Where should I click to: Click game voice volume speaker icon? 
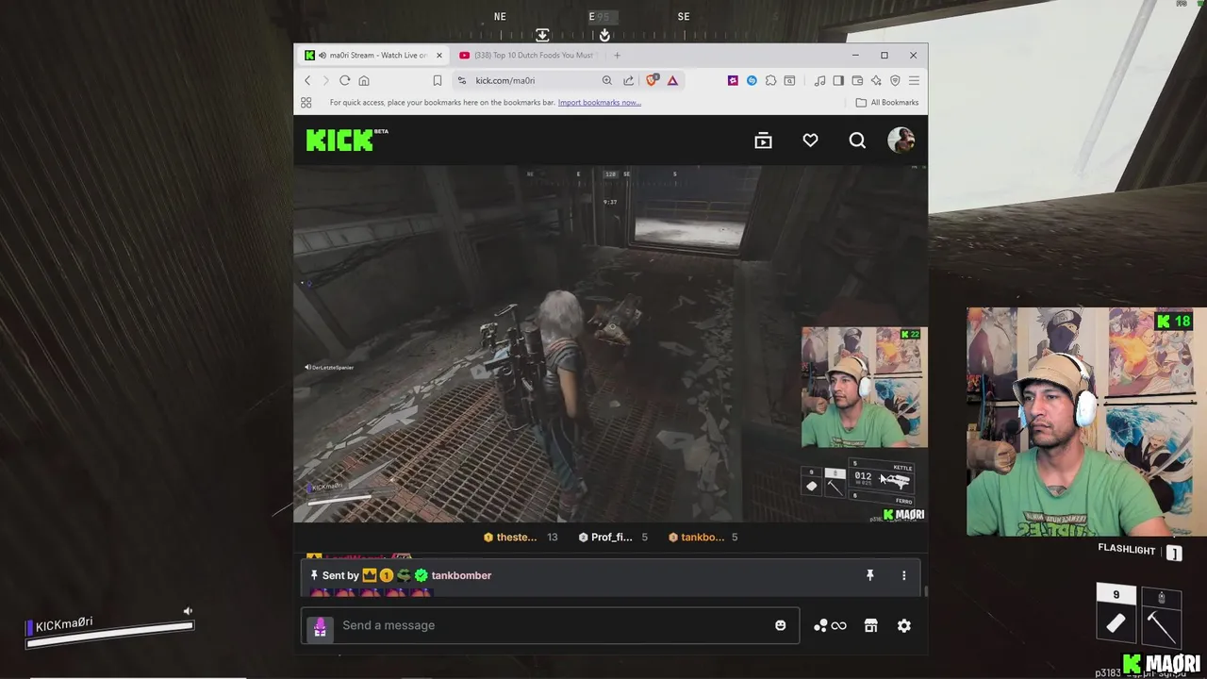coord(188,611)
